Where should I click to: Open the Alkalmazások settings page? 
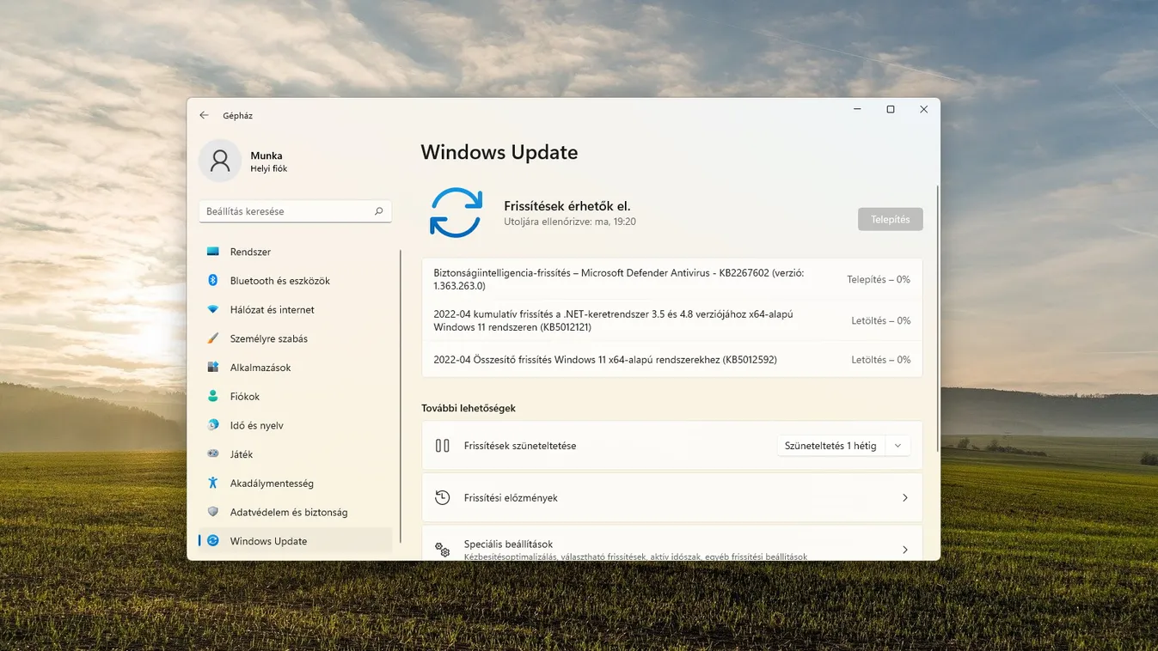295,368
